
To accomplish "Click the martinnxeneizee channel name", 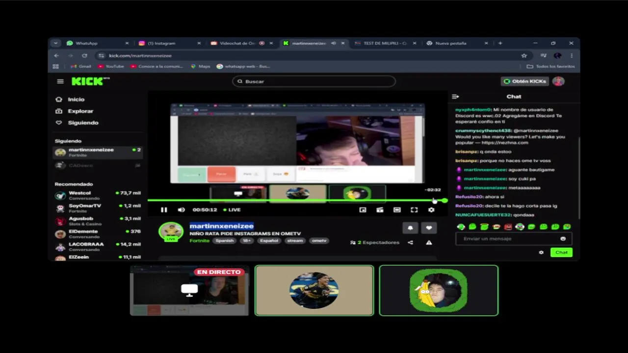I will tap(222, 226).
